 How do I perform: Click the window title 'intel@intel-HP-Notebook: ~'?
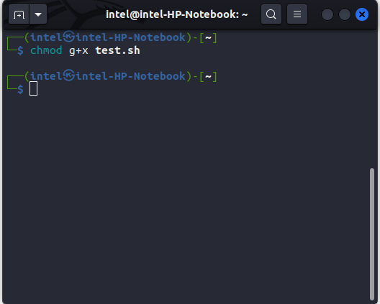[176, 14]
